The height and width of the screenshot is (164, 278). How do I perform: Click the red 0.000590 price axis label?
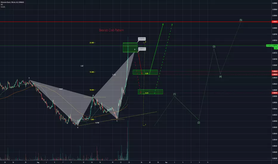tap(275, 93)
